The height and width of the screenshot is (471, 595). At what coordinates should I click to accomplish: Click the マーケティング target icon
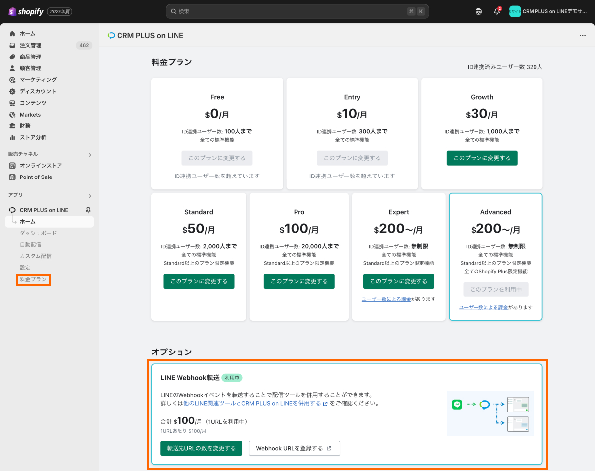click(12, 80)
